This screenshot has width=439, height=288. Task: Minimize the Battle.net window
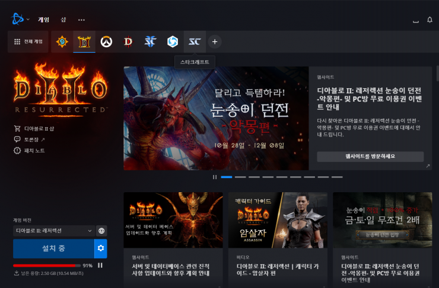coord(416,21)
